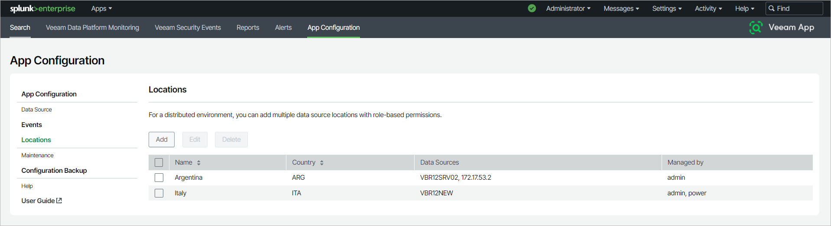Tick the select-all checkbox in table header
The width and height of the screenshot is (831, 226).
point(159,162)
